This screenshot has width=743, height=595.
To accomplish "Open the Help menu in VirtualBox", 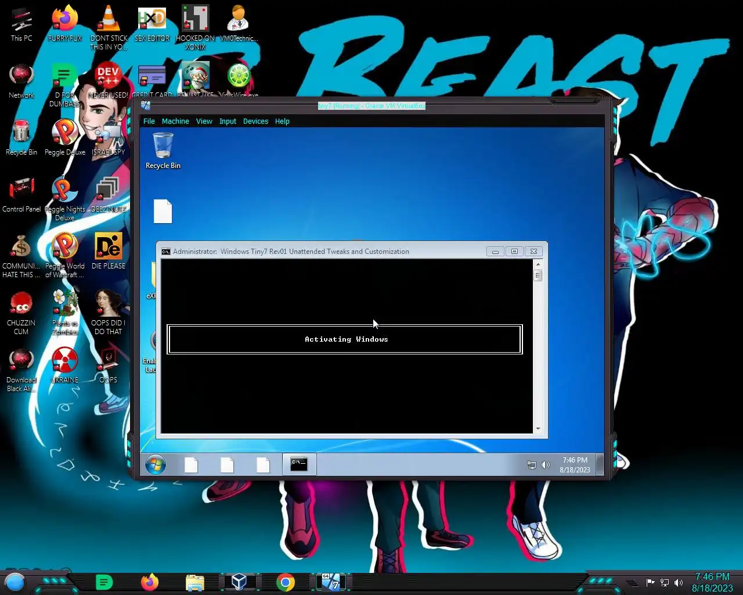I will point(282,121).
